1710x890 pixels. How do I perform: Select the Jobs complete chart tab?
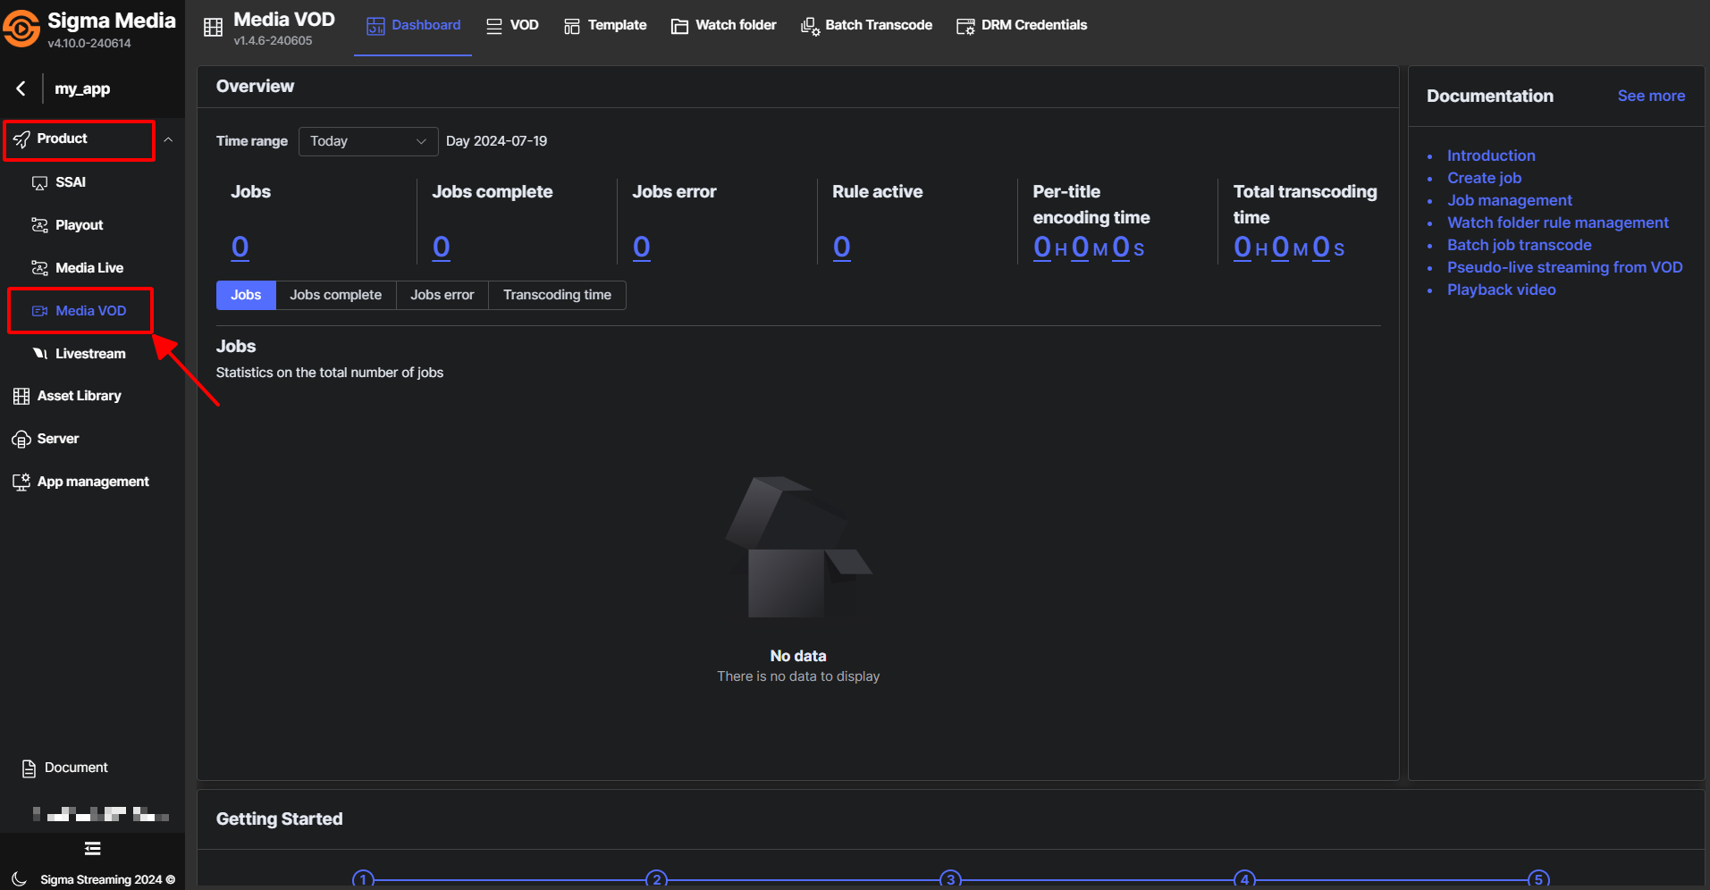click(335, 295)
